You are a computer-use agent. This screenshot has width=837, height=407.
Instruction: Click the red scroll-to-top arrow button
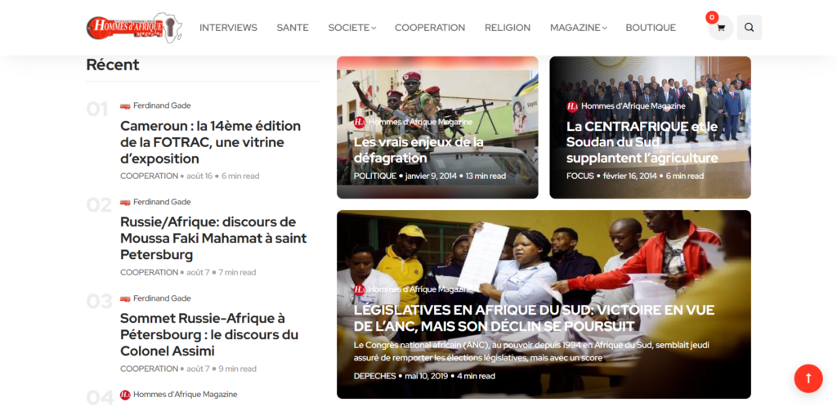tap(808, 378)
